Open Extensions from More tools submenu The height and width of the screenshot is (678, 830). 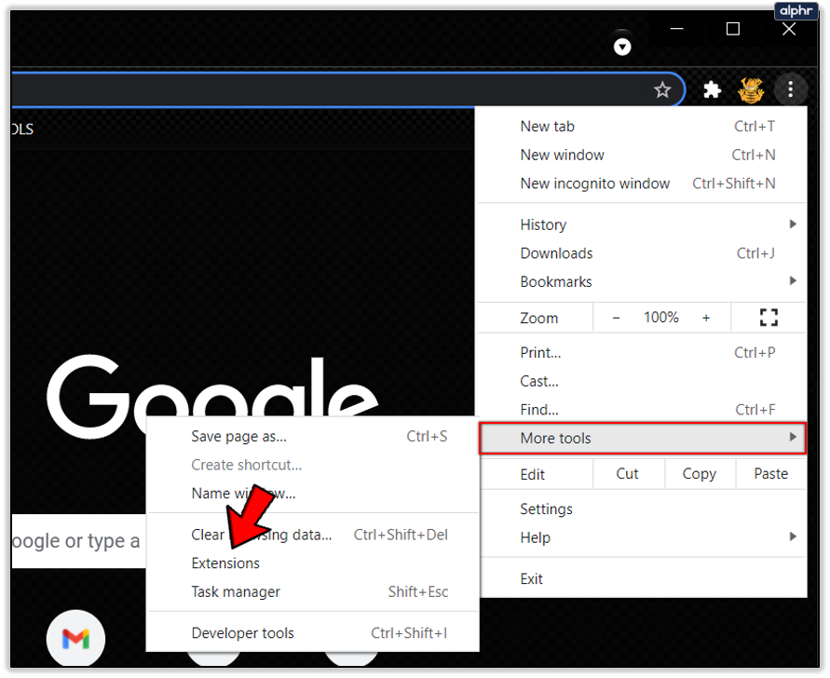[313, 563]
